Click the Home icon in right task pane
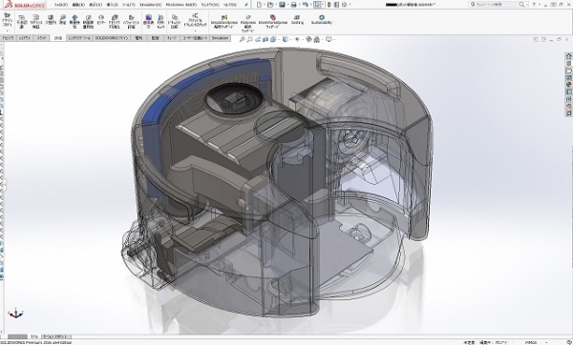The height and width of the screenshot is (345, 573). click(x=568, y=56)
